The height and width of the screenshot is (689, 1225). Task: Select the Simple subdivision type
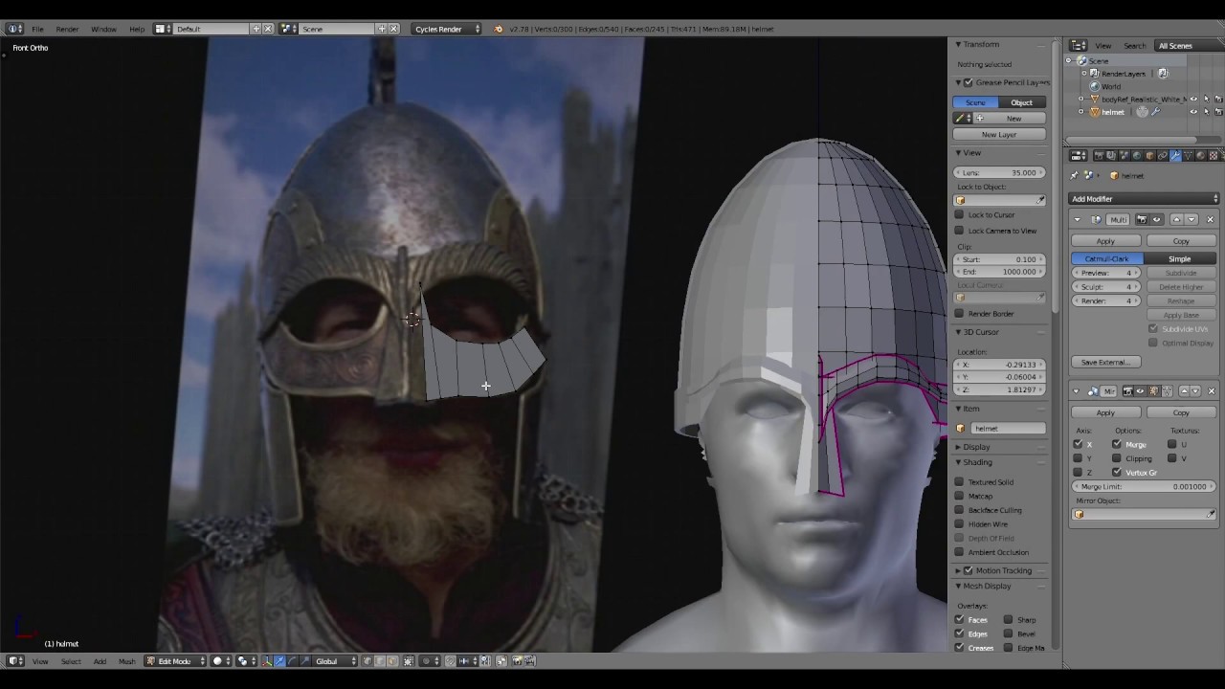(1180, 258)
